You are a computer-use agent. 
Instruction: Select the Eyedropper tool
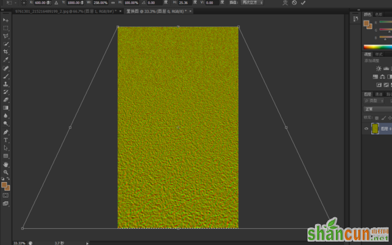5,60
